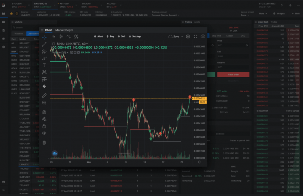The image size is (303, 196).
Task: Switch to the Chart tab
Action: (x=49, y=30)
